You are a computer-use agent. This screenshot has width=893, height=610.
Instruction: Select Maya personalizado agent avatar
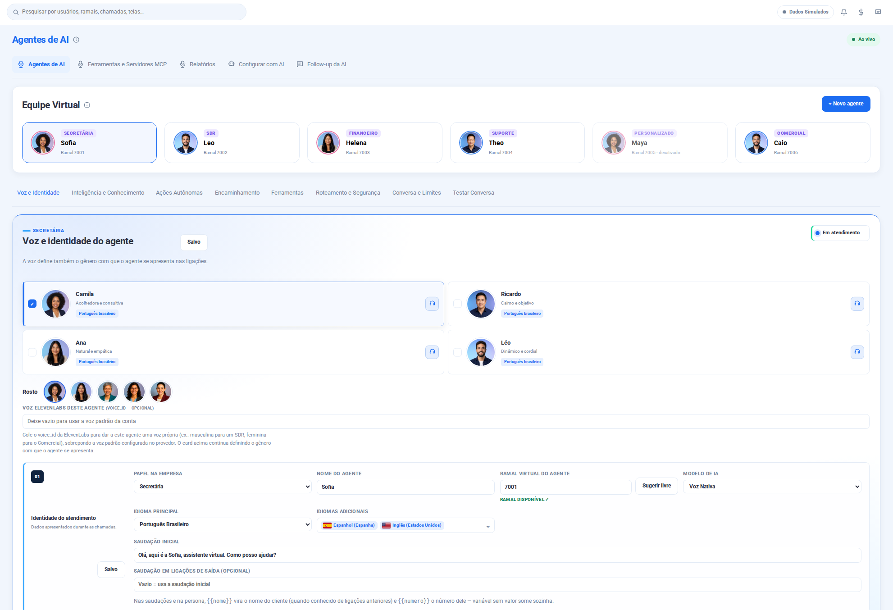[x=614, y=142]
